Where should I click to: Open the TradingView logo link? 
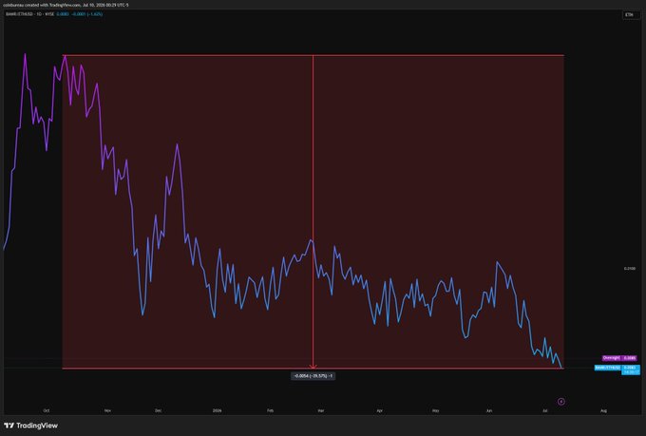[31, 426]
